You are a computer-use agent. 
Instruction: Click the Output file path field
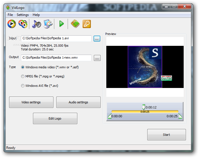point(56,58)
